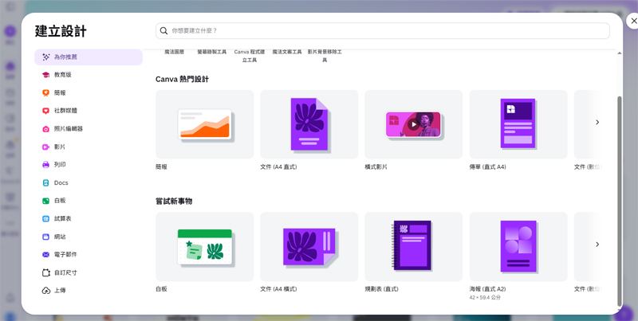The height and width of the screenshot is (321, 638).
Task: Show more 嘗試新事物 items with arrow
Action: pyautogui.click(x=597, y=245)
